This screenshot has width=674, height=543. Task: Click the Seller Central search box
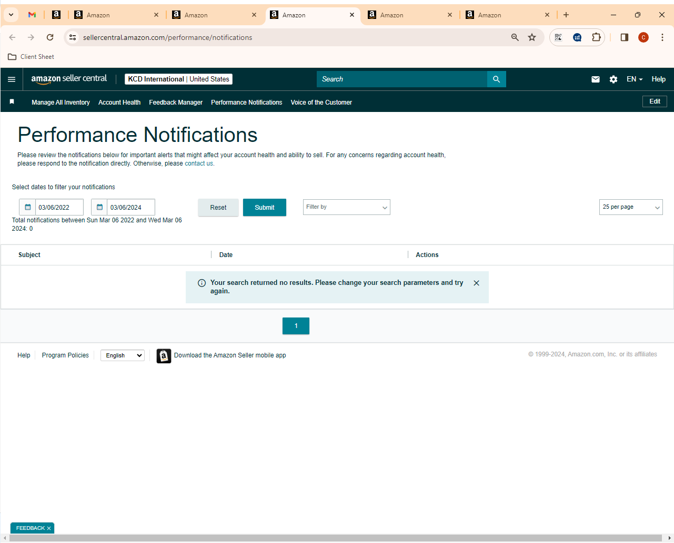point(402,79)
